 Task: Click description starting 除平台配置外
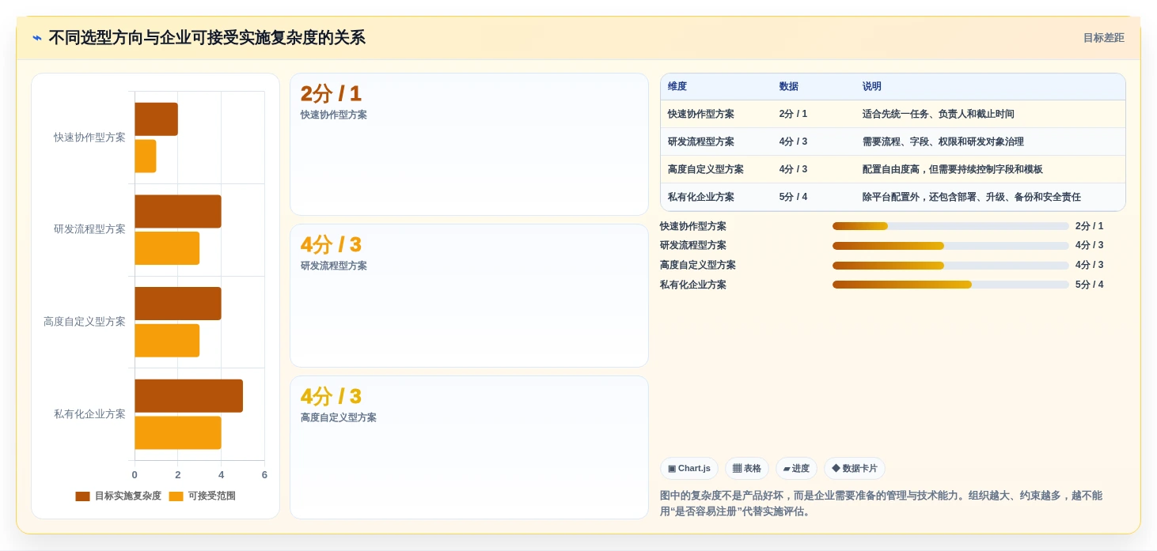972,197
